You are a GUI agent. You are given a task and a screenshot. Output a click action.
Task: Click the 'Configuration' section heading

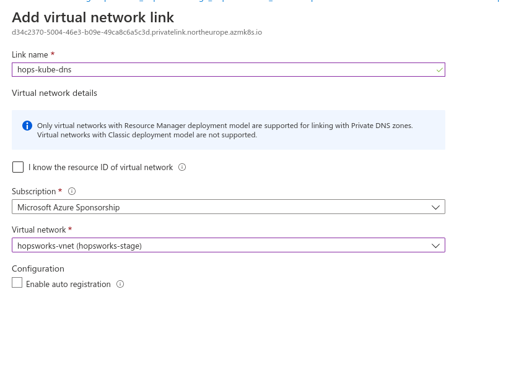(x=38, y=268)
